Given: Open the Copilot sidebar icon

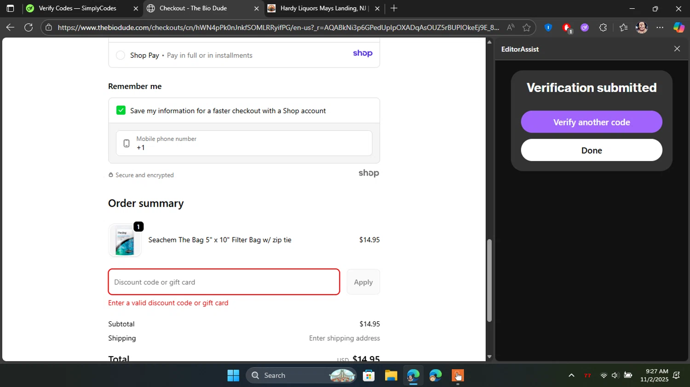Looking at the screenshot, I should click(x=679, y=28).
